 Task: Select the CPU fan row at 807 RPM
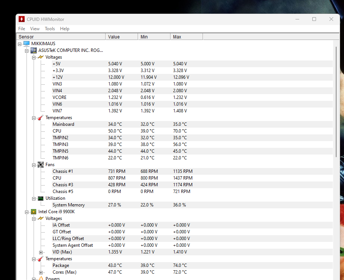192,178
